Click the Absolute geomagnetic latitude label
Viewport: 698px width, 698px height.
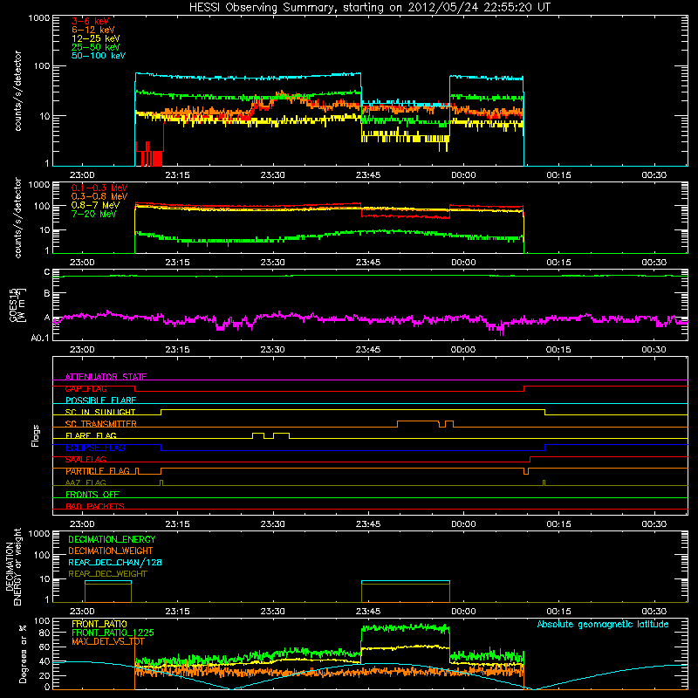603,624
